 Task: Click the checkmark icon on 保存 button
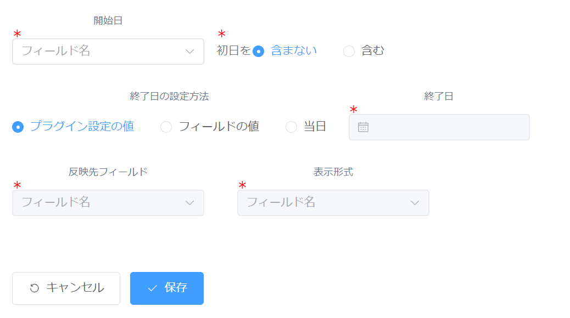click(x=152, y=288)
